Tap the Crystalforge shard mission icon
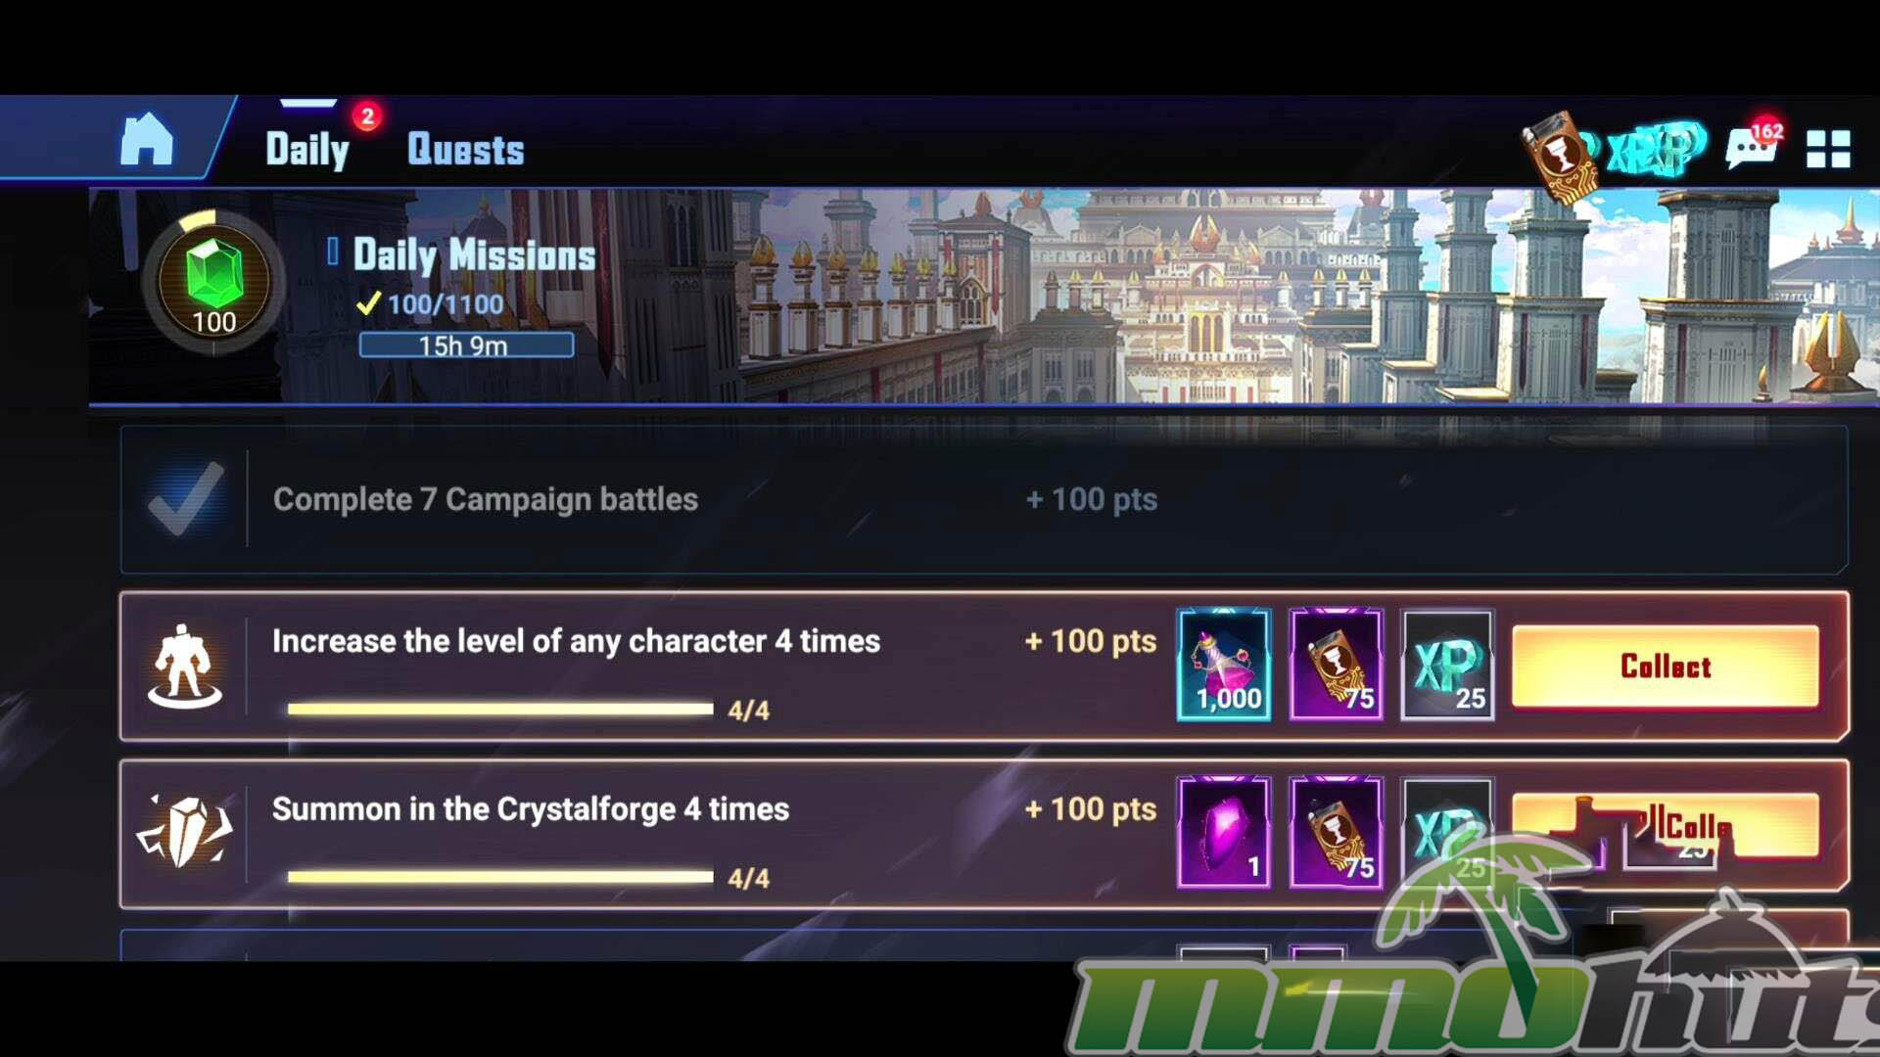 pos(184,831)
